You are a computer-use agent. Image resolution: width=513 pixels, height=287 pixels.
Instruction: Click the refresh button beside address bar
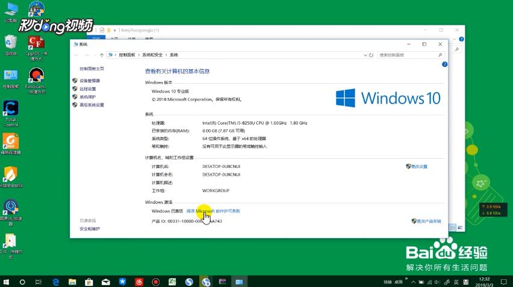click(372, 55)
